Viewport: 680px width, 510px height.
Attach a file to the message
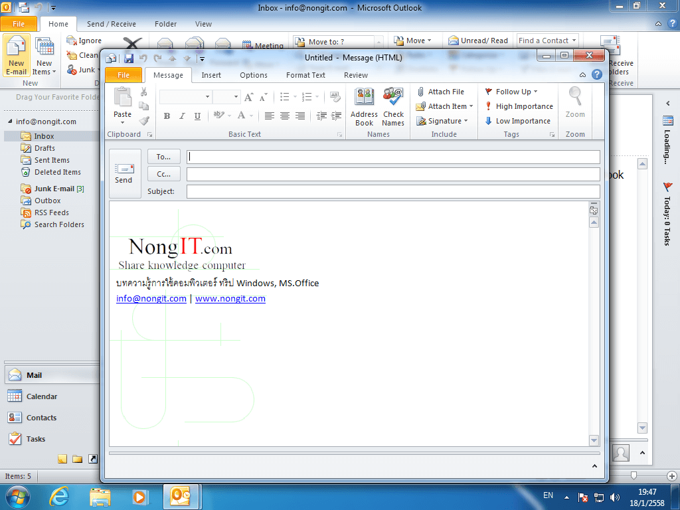click(x=440, y=92)
